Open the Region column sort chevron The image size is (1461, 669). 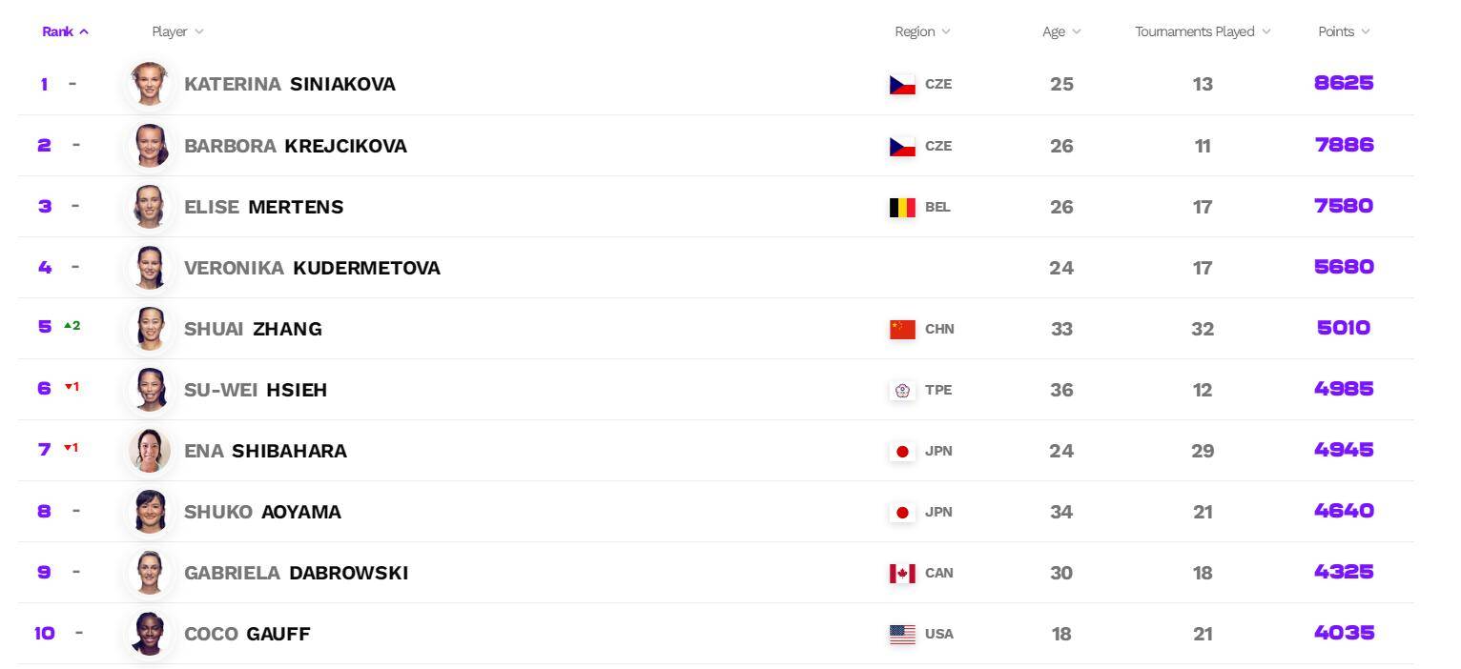pyautogui.click(x=946, y=31)
